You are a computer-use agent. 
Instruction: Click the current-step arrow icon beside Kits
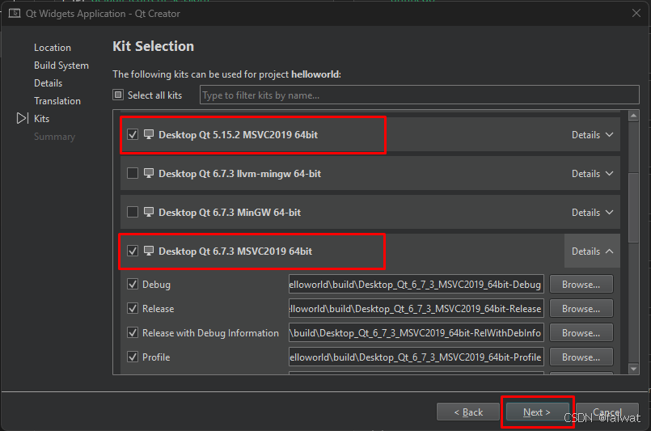[x=23, y=118]
